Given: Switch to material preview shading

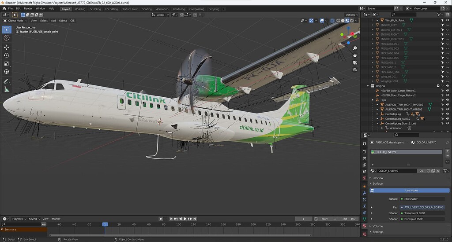Looking at the screenshot, I should (347, 21).
